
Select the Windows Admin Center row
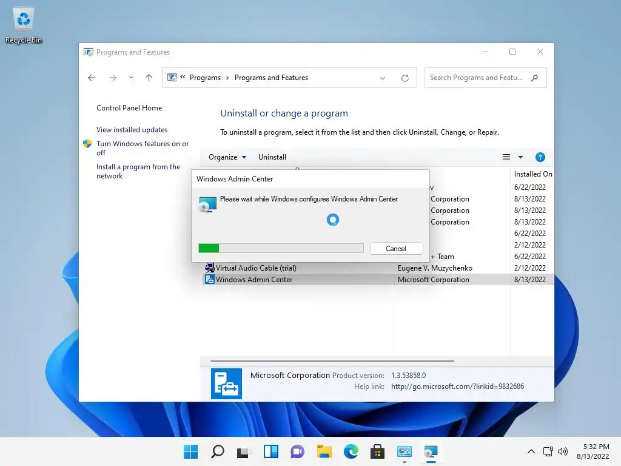point(378,280)
